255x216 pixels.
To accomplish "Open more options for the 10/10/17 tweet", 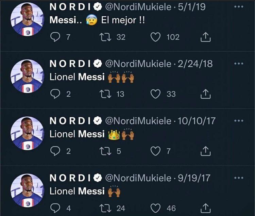I will coord(239,120).
